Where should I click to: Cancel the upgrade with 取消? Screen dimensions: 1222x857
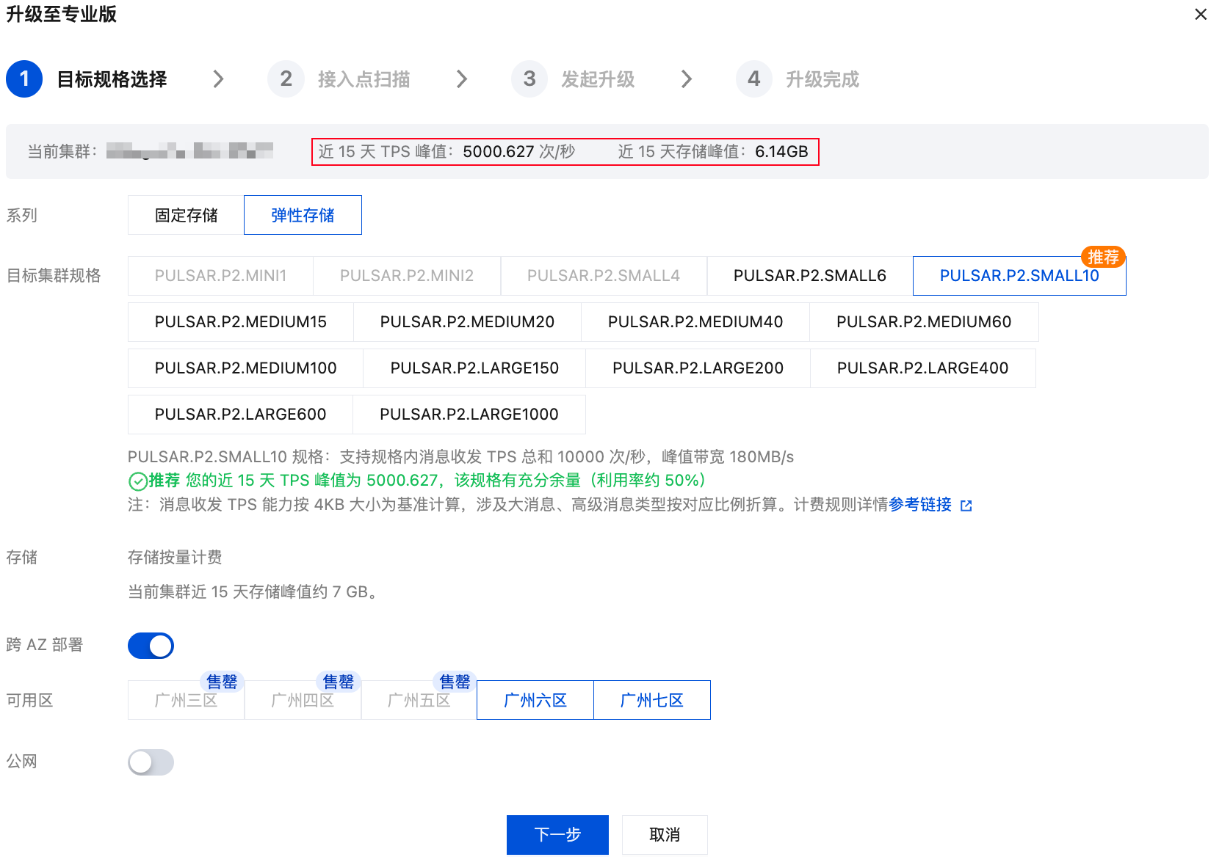pos(665,835)
